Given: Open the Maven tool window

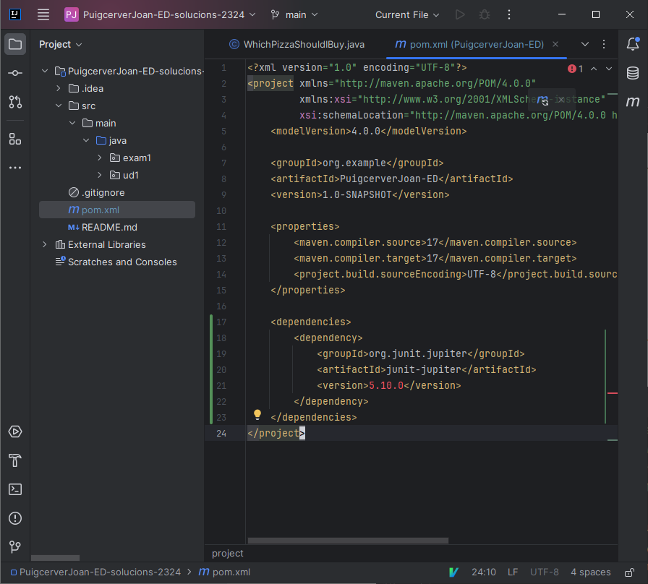Looking at the screenshot, I should coord(633,102).
